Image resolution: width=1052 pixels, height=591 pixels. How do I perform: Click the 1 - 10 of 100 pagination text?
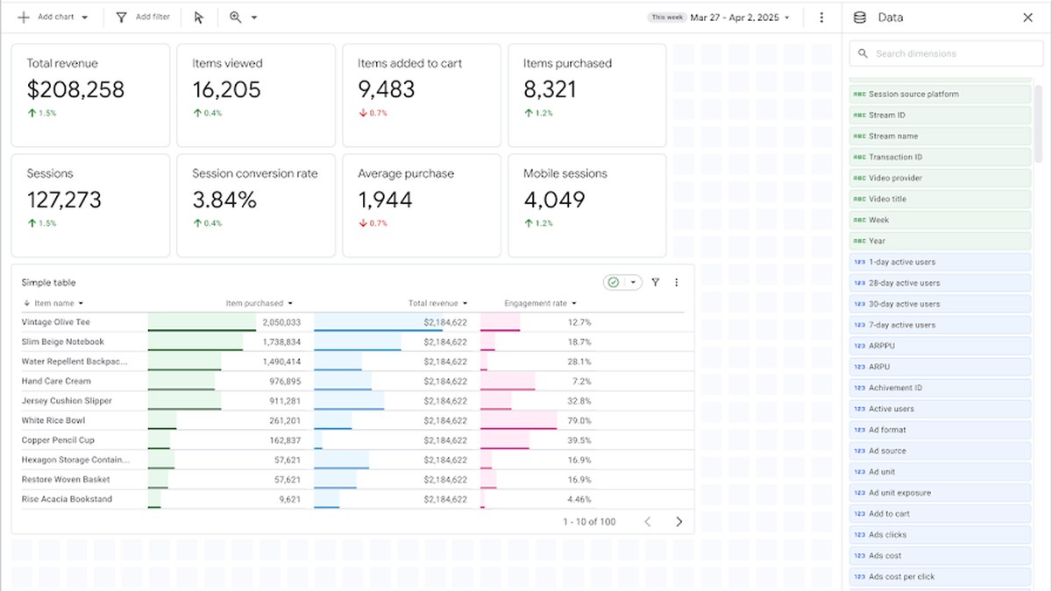coord(589,522)
